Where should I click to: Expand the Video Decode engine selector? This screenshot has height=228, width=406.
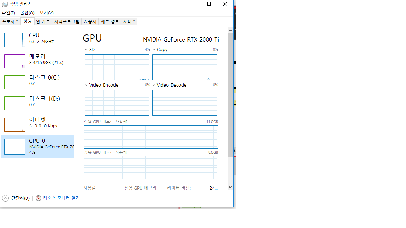[x=154, y=85]
